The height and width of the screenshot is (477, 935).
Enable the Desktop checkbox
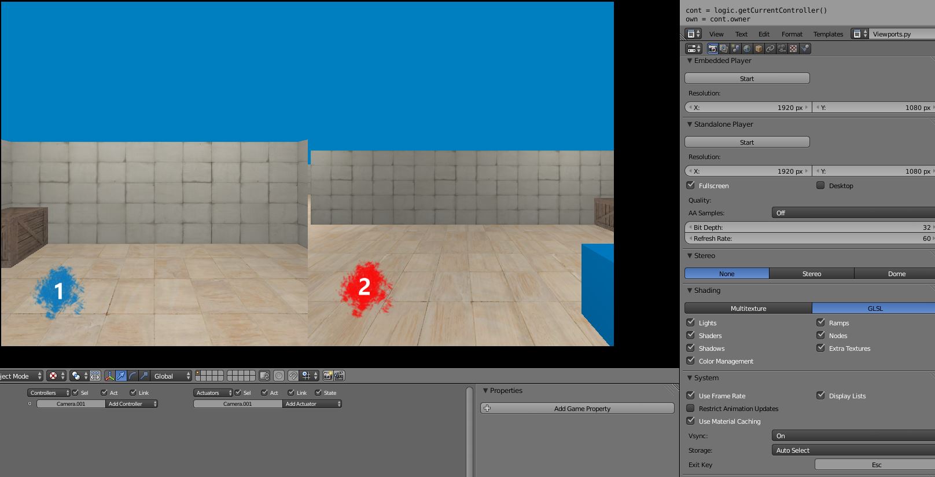click(820, 185)
